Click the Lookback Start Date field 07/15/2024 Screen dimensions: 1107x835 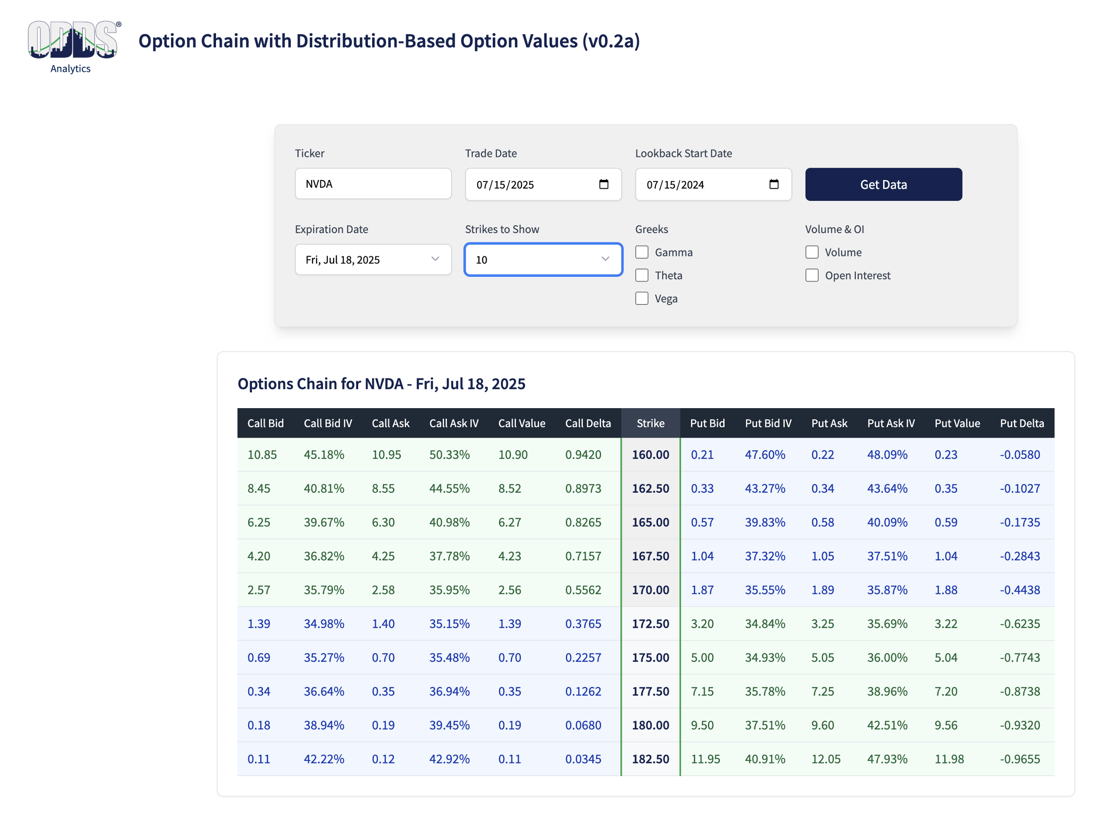point(713,184)
